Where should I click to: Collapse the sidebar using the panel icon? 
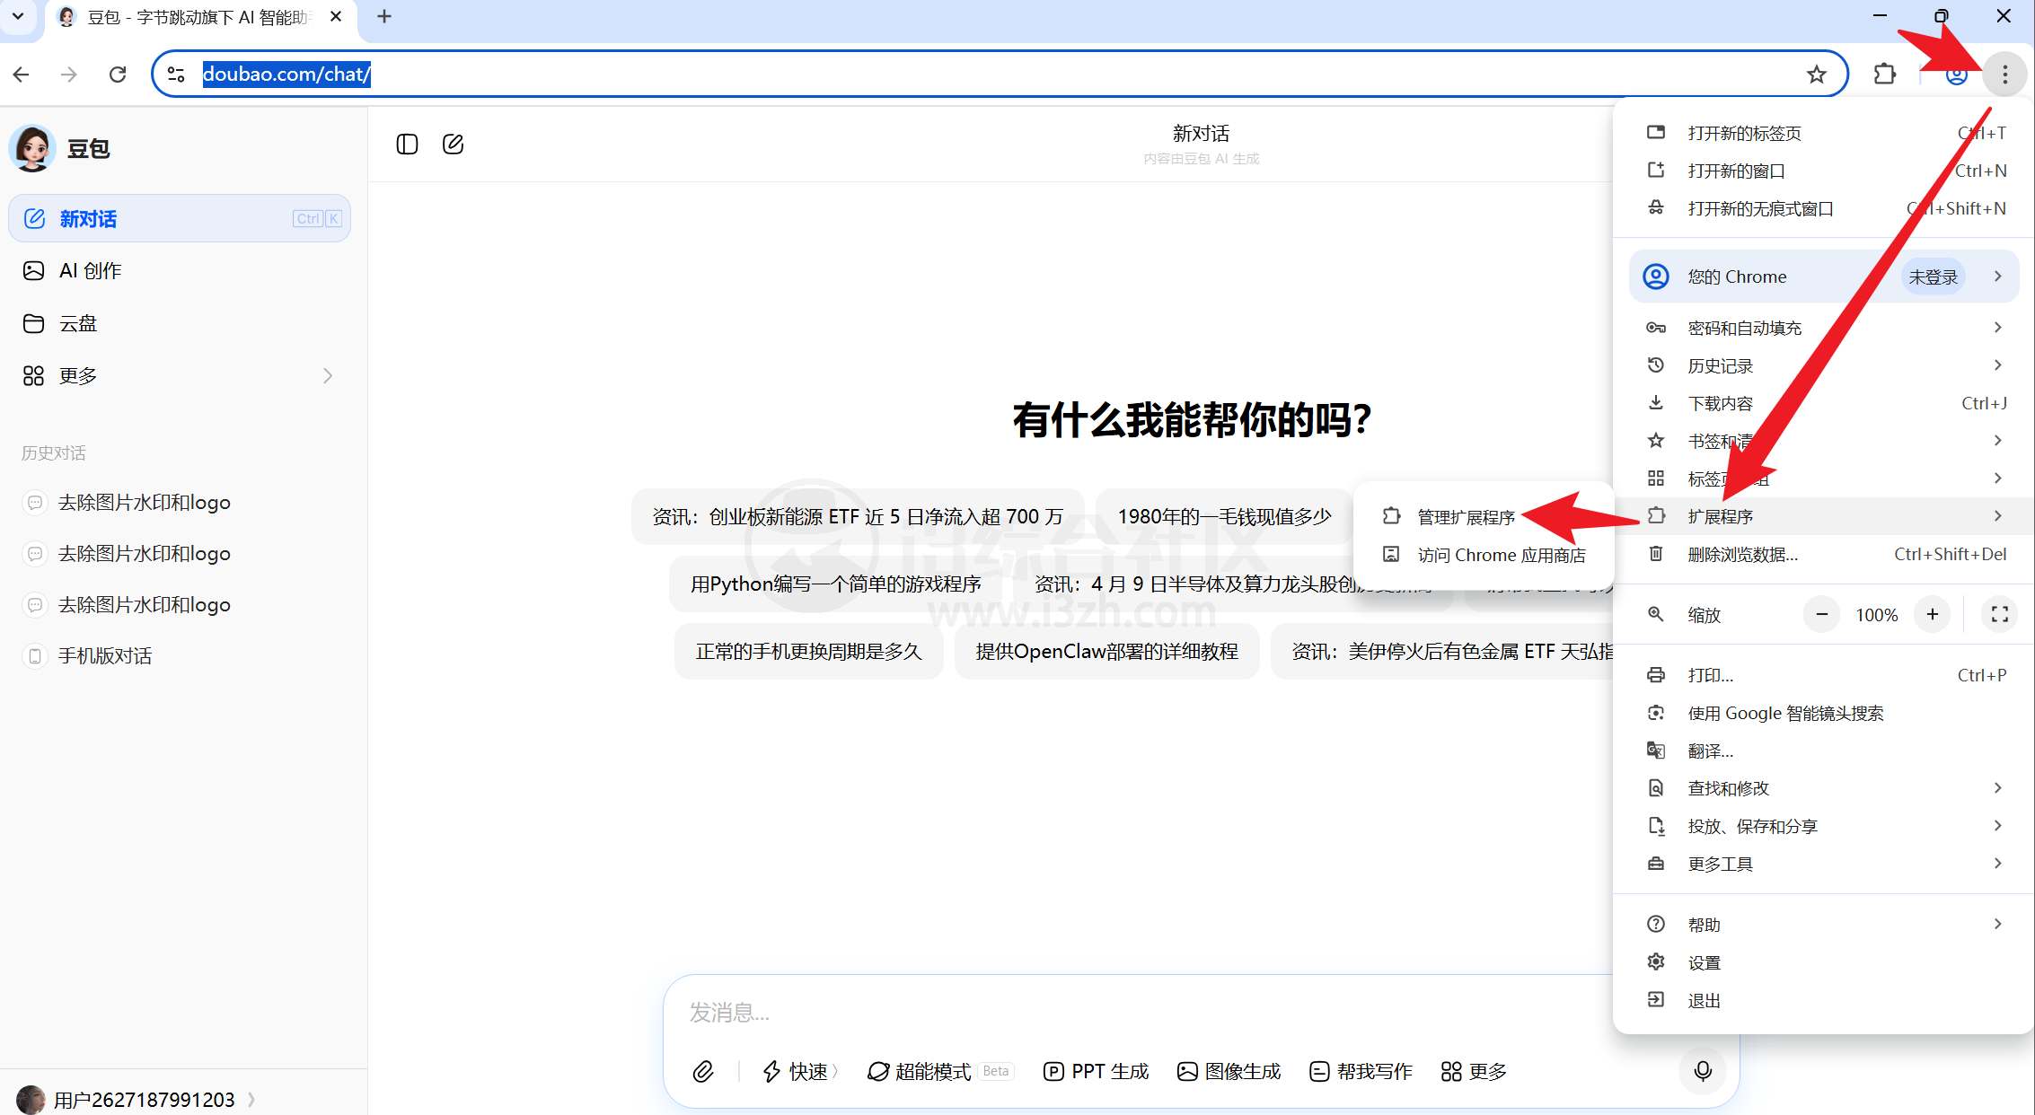tap(407, 144)
